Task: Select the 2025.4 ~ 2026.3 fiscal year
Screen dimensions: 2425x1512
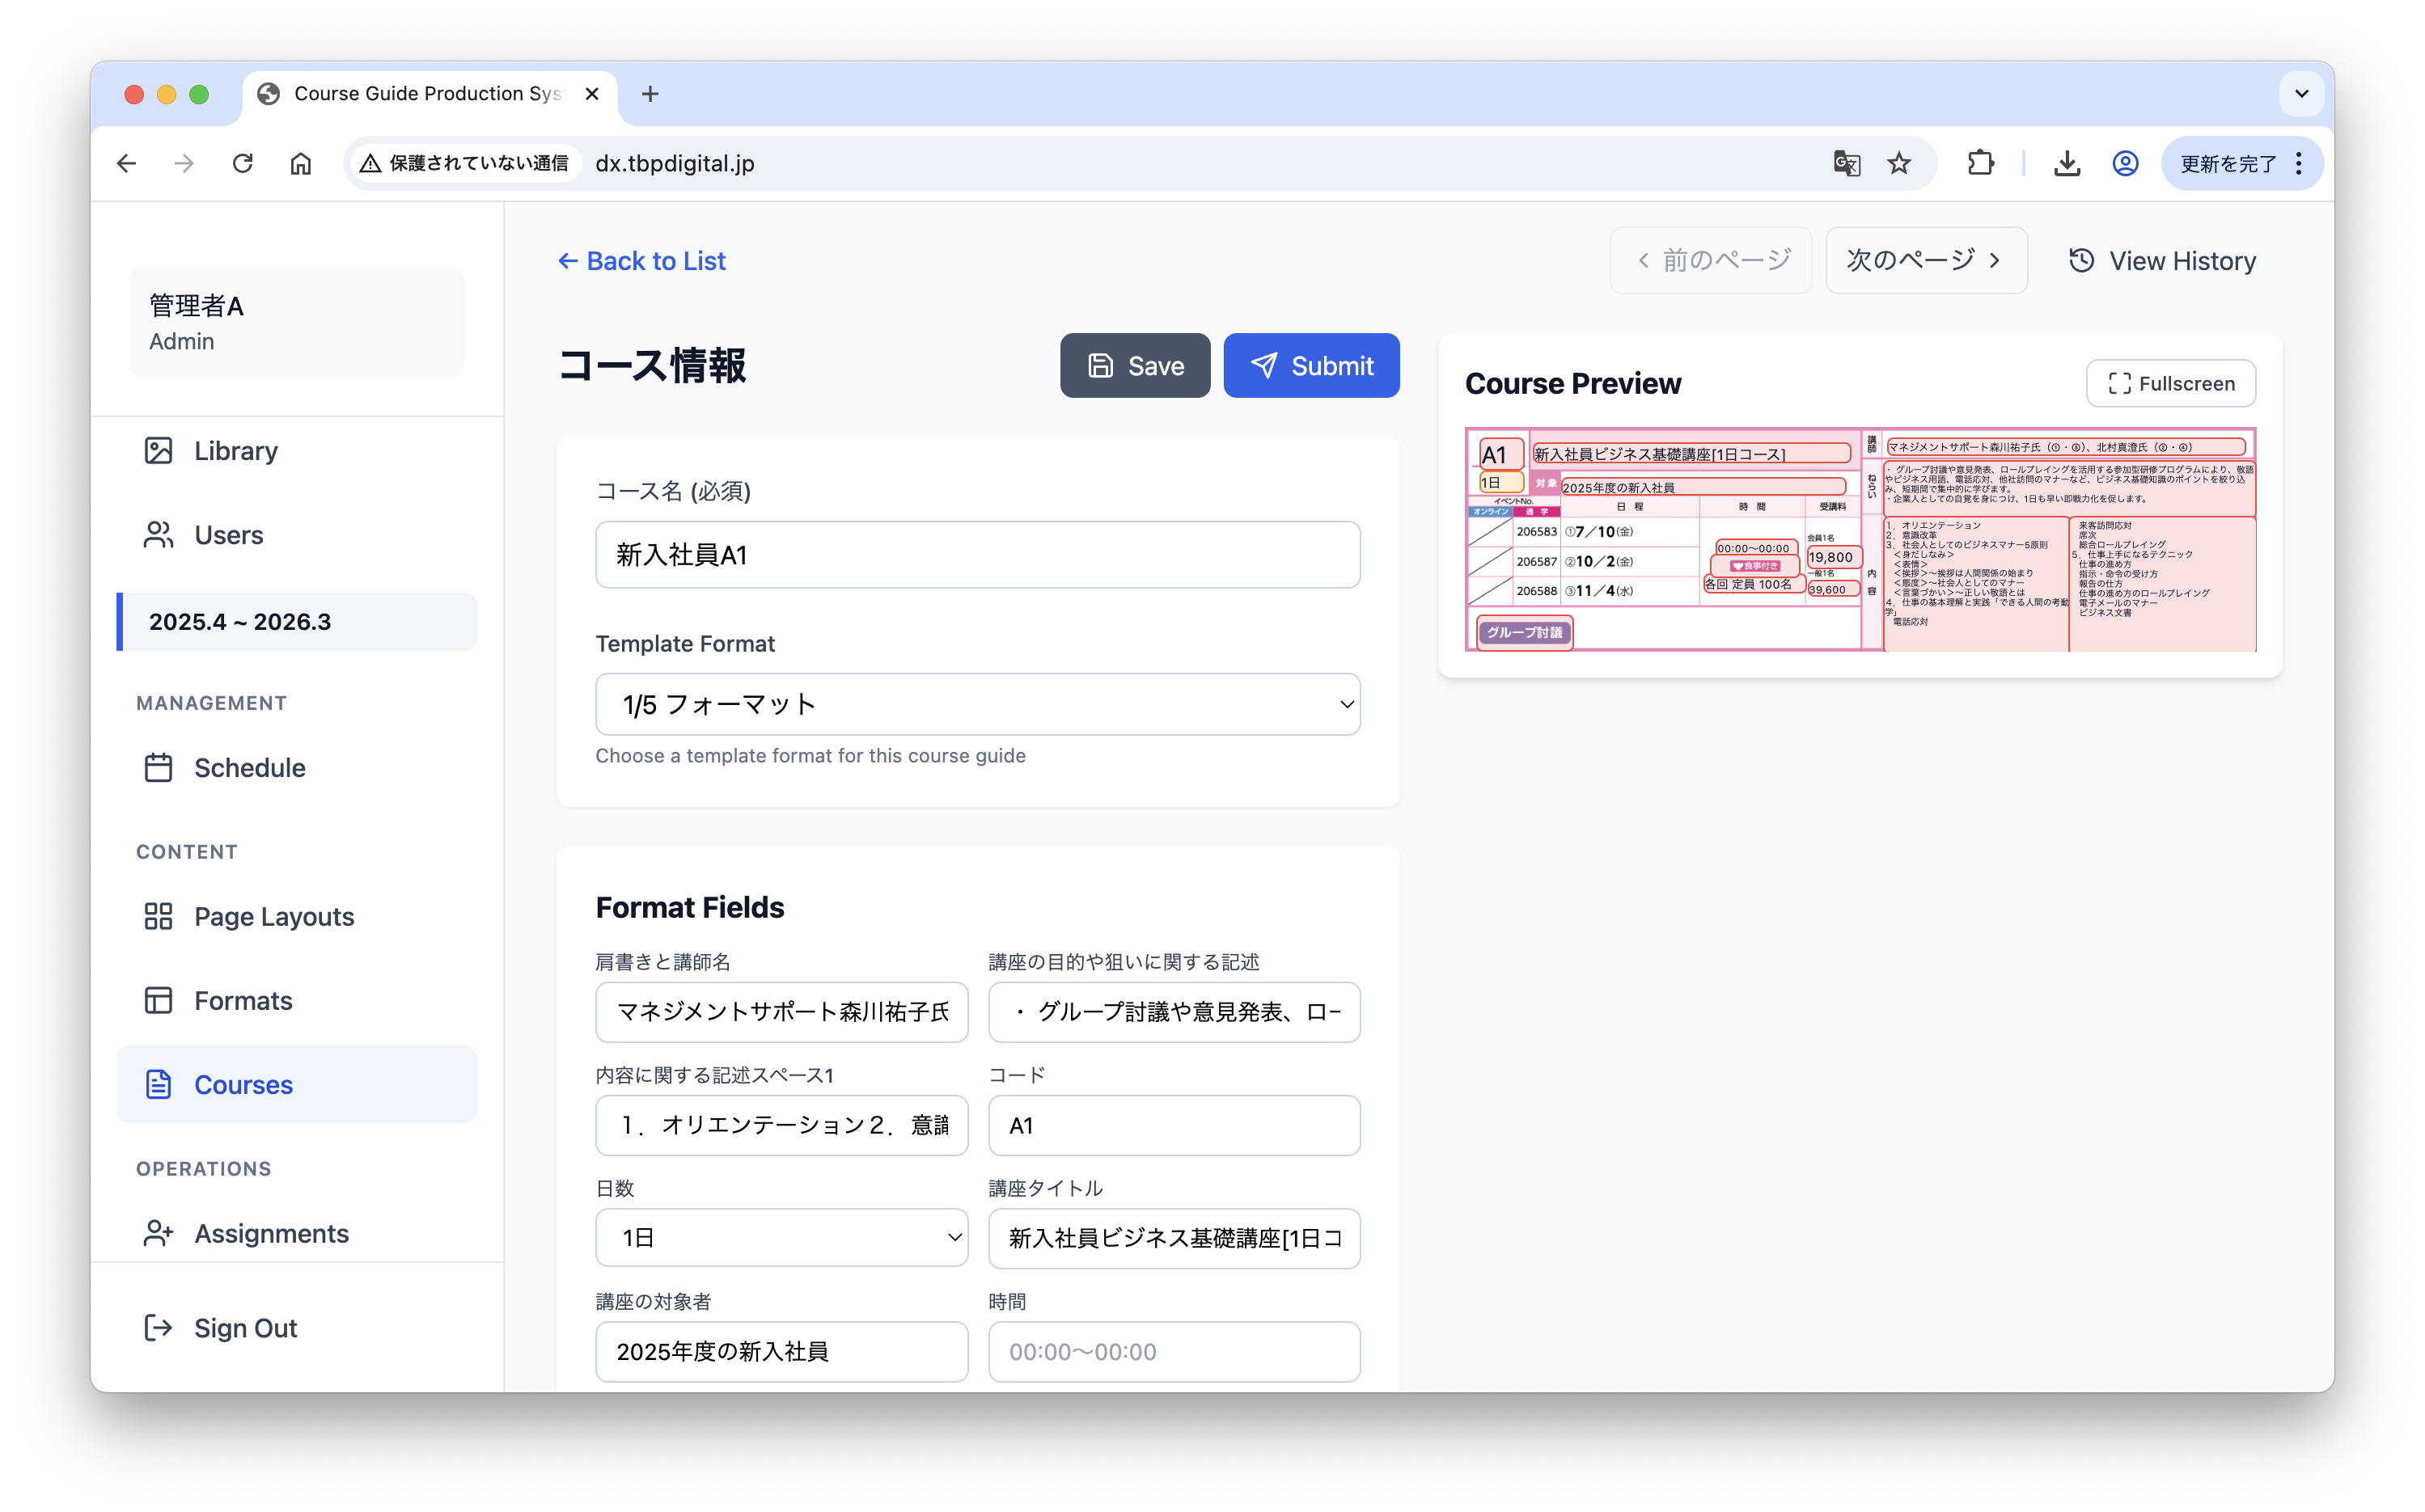Action: point(240,621)
